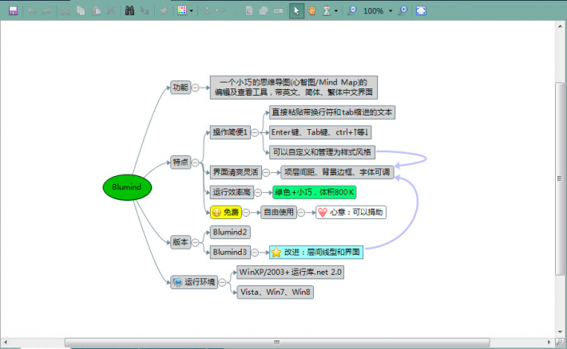Click the Copy icon
Image resolution: width=567 pixels, height=349 pixels.
[x=81, y=11]
